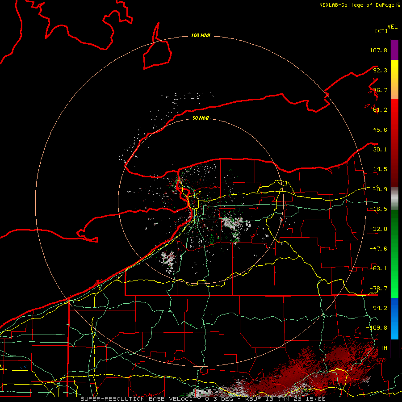Viewport: 402px width, 402px height.
Task: Click the NEXLAB-College of DuPage watermark text
Action: click(359, 5)
